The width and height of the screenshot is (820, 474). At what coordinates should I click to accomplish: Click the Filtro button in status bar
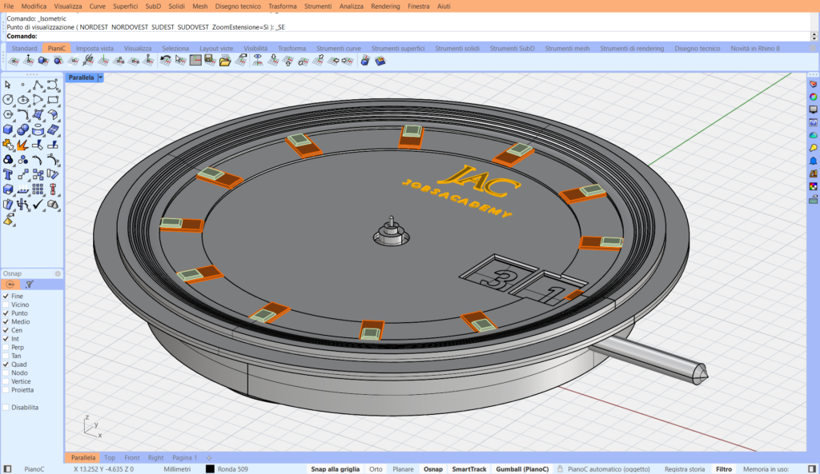[724, 468]
